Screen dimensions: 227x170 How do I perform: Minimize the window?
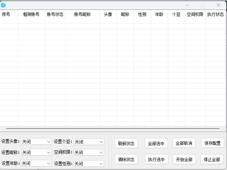pyautogui.click(x=187, y=5)
